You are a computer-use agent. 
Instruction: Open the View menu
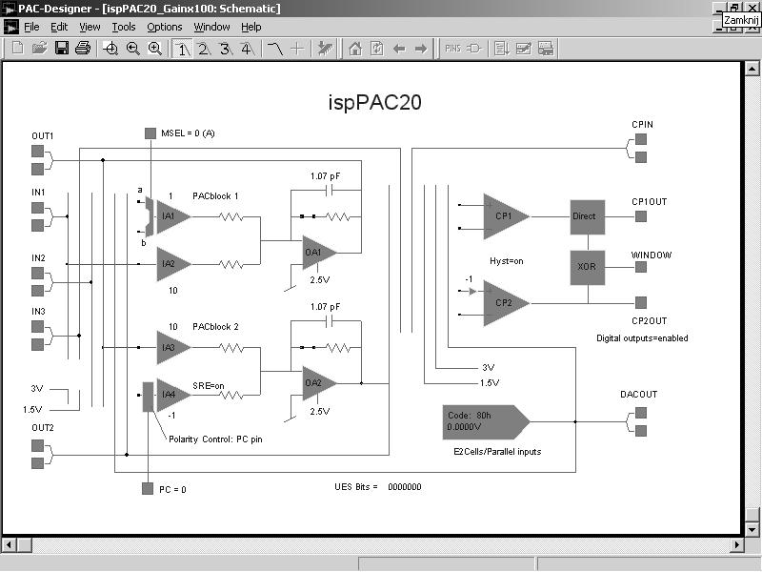(x=90, y=28)
